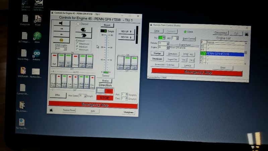
Task: Click the REV DN button
Action: [x=126, y=37]
